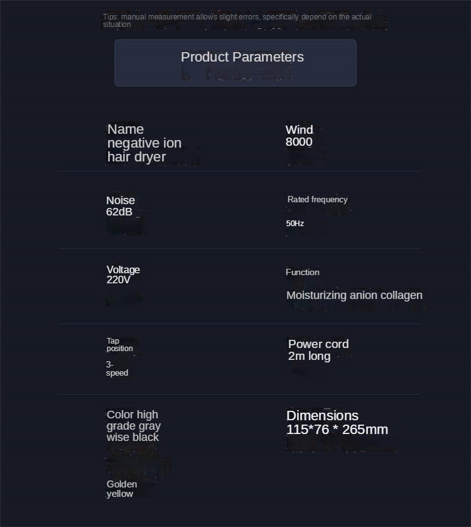Click Moisturizing anion collagen text
Image resolution: width=471 pixels, height=527 pixels.
click(354, 295)
